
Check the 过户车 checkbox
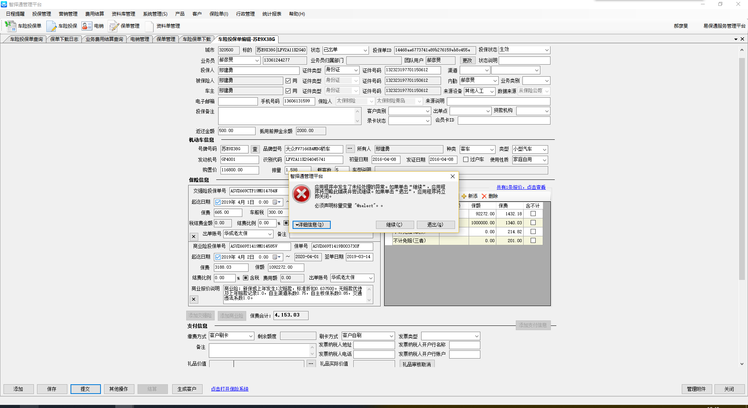point(466,160)
